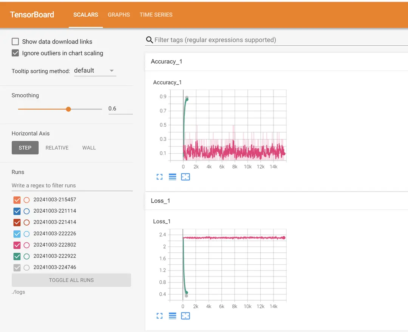Fit domain to data on Loss_1
The image size is (408, 332).
click(185, 316)
